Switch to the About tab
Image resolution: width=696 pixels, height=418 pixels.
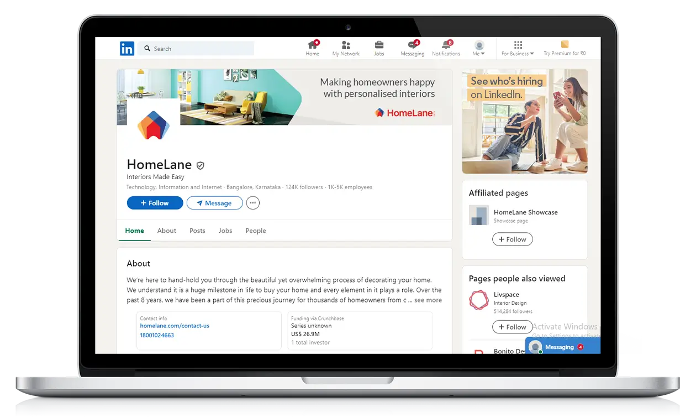pos(167,231)
